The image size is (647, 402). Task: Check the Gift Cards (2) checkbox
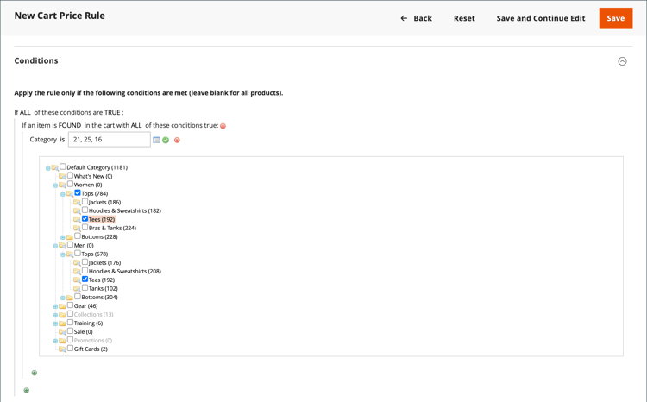[70, 348]
